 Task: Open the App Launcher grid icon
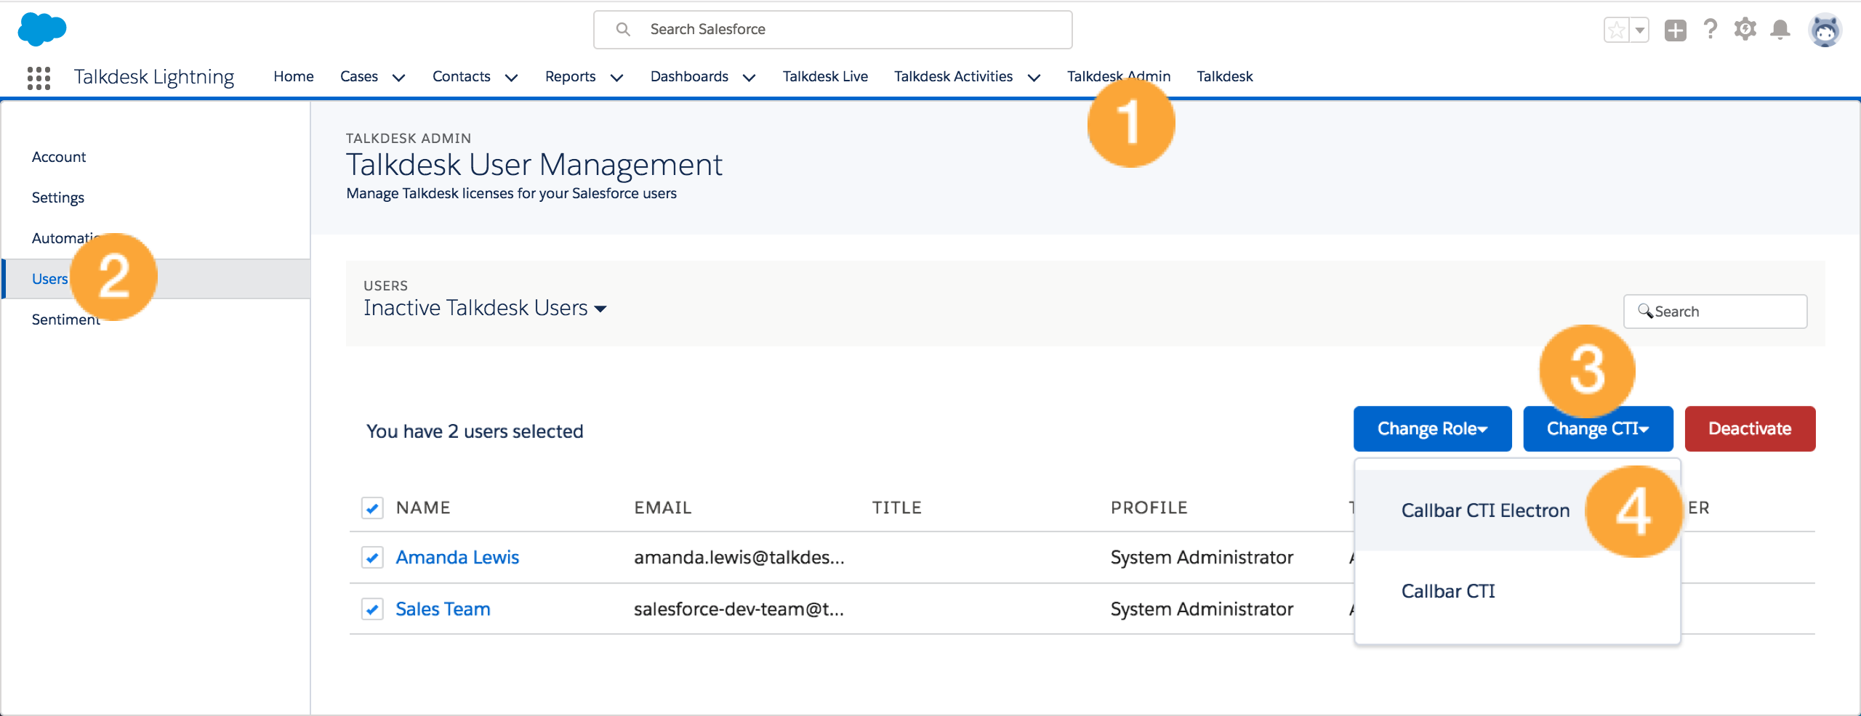[x=39, y=78]
